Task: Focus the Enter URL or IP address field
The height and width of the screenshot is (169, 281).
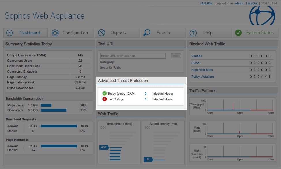Action: tap(133, 56)
